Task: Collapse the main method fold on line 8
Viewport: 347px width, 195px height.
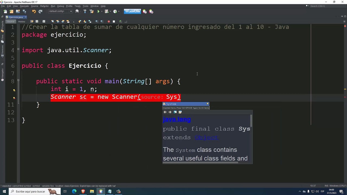Action: point(18,80)
